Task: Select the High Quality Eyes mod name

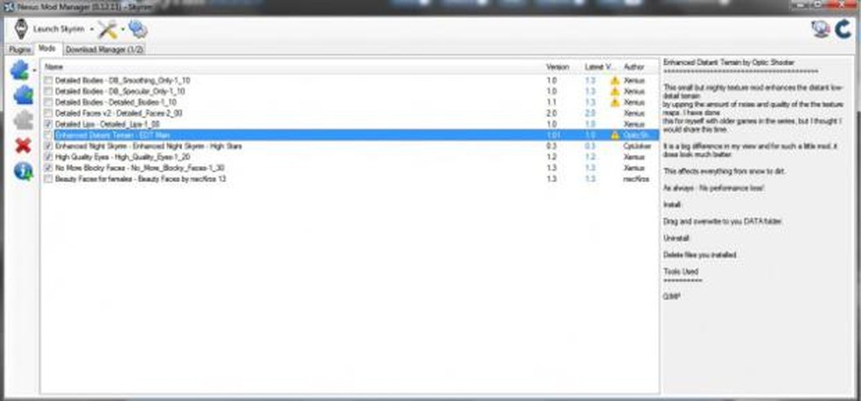Action: (122, 157)
